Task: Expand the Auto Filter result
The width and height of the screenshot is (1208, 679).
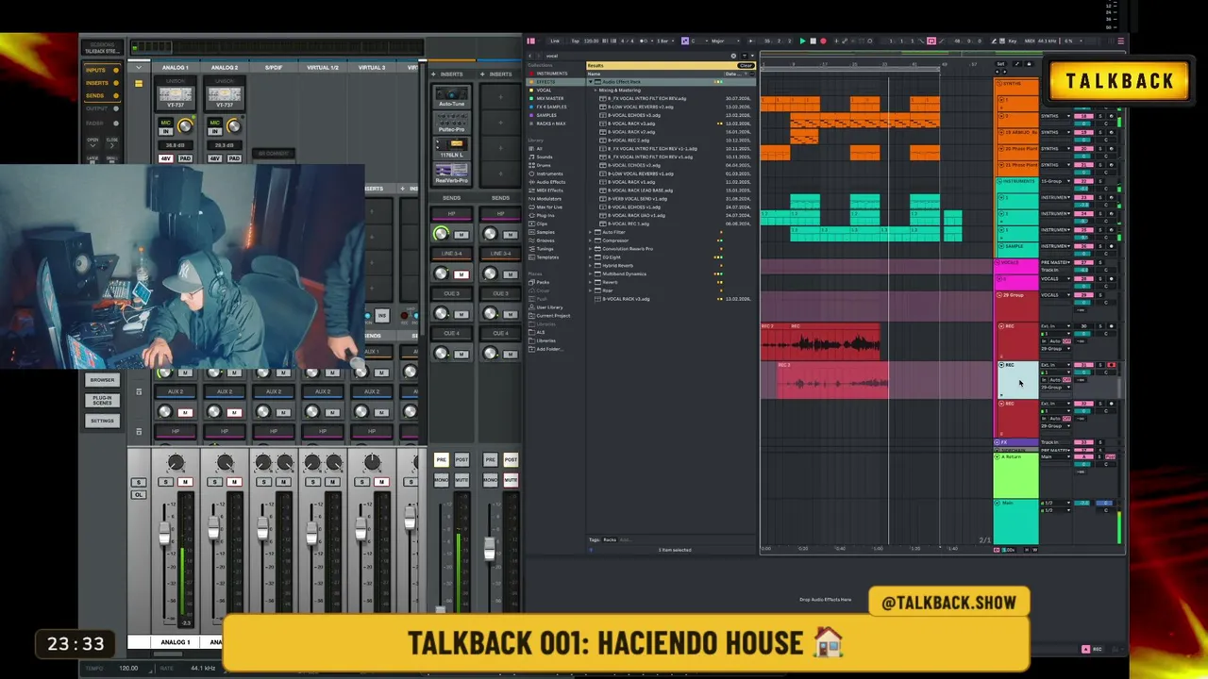Action: pos(592,232)
